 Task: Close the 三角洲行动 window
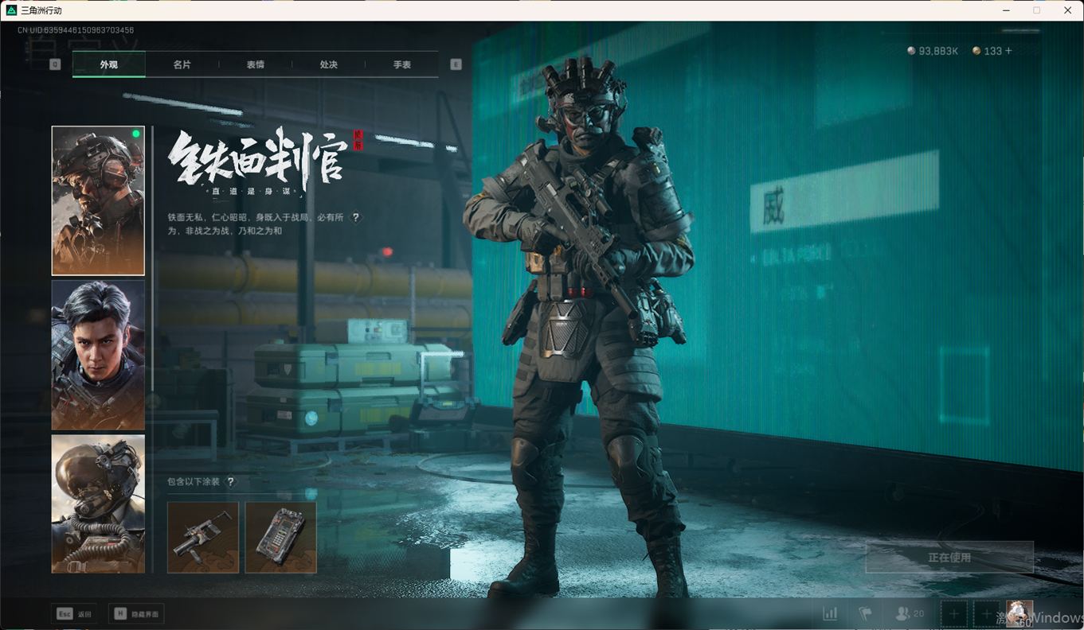pyautogui.click(x=1067, y=10)
